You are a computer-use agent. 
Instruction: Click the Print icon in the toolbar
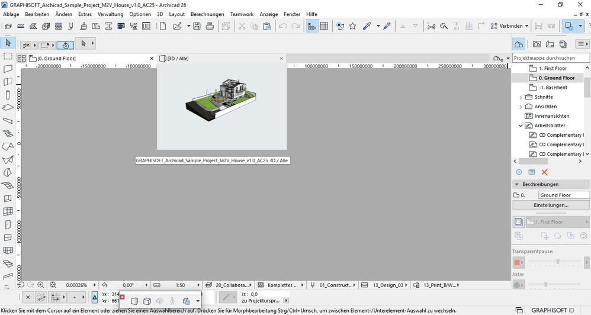pos(210,26)
